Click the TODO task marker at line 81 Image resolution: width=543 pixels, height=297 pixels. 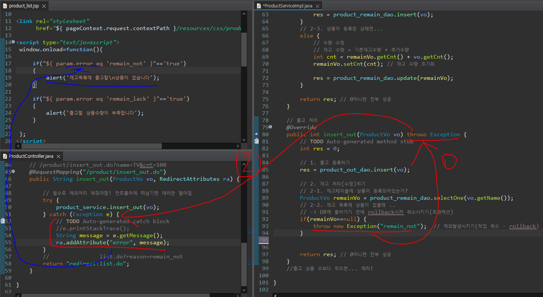pyautogui.click(x=256, y=141)
